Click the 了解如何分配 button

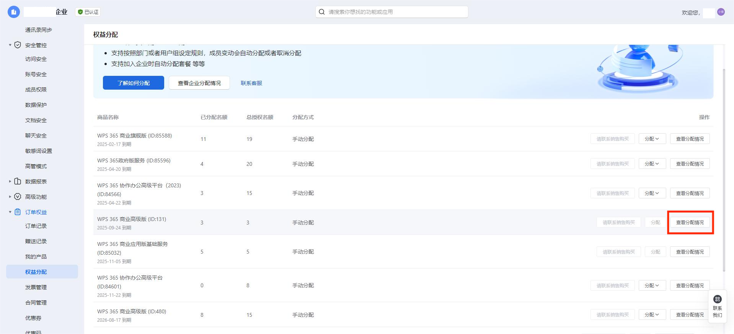tap(133, 83)
